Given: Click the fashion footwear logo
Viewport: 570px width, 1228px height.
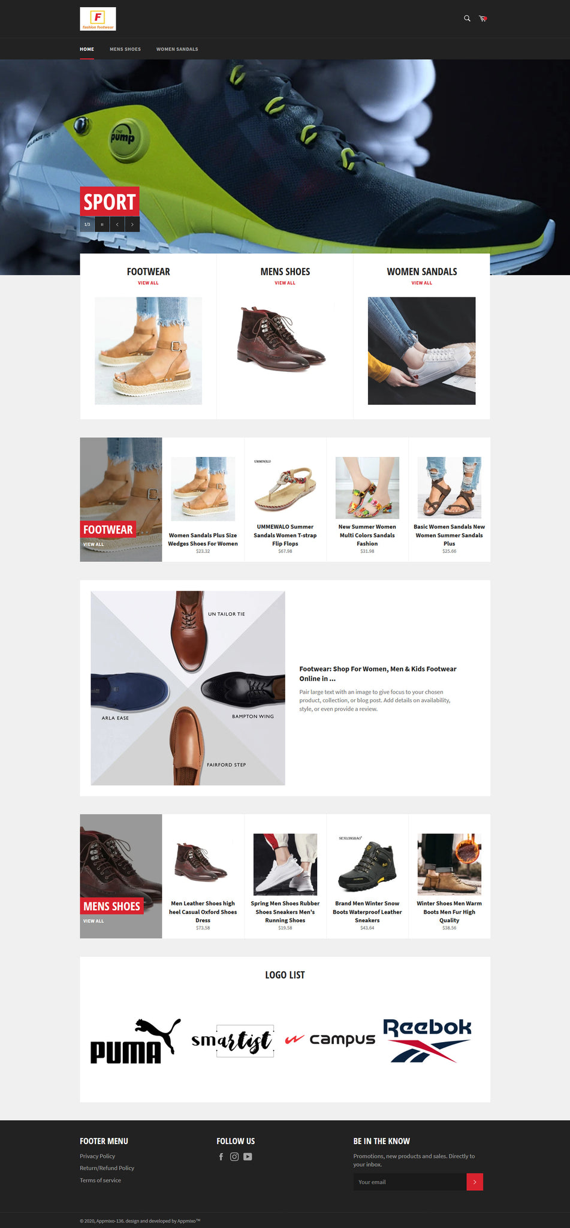Looking at the screenshot, I should [98, 19].
